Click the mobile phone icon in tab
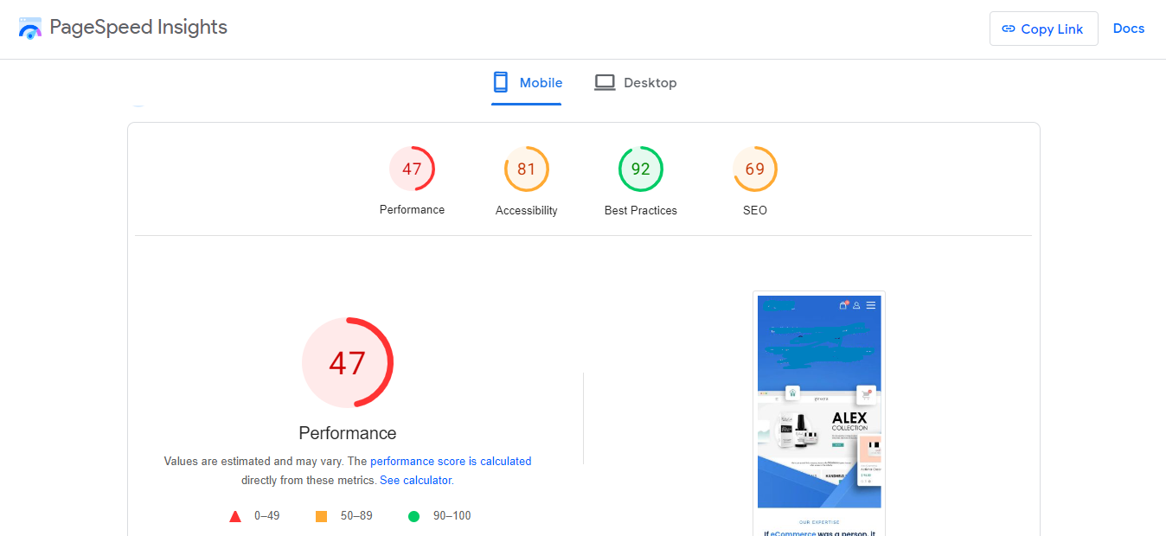This screenshot has width=1166, height=536. pyautogui.click(x=500, y=83)
